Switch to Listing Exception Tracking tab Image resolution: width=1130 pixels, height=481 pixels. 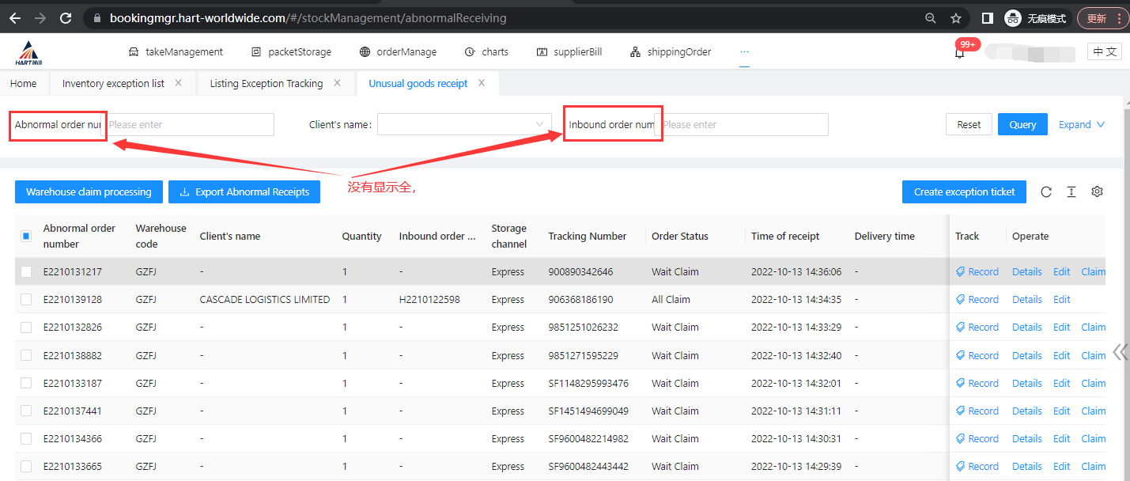266,83
